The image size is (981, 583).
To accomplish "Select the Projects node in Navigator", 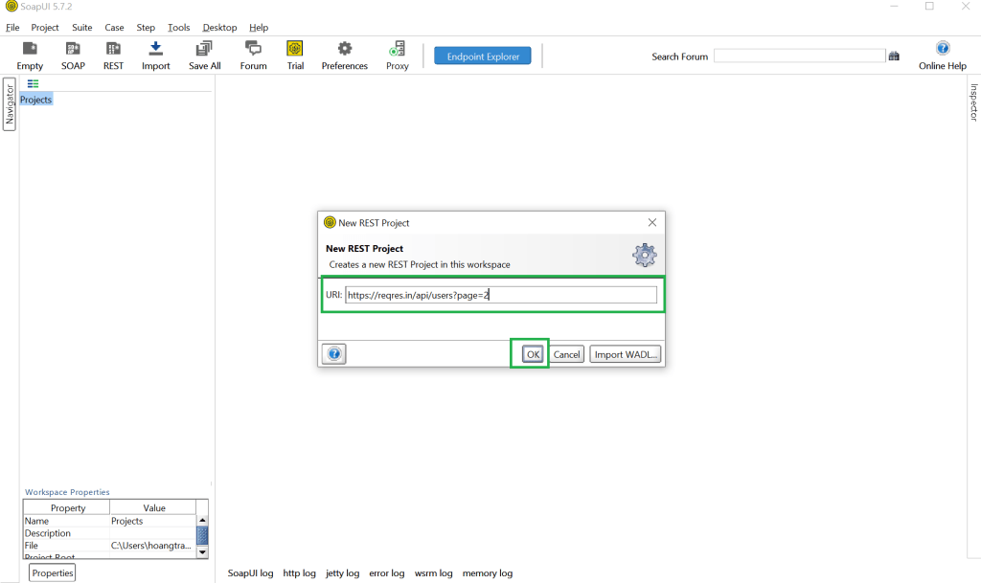I will point(36,100).
